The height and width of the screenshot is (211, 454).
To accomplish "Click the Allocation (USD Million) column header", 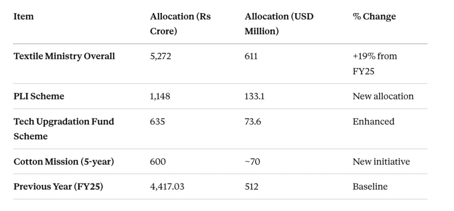I will click(x=279, y=24).
